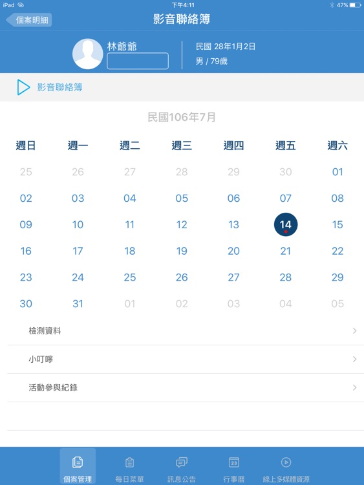
Task: Expand the 檢測資料 row chevron
Action: [x=355, y=330]
